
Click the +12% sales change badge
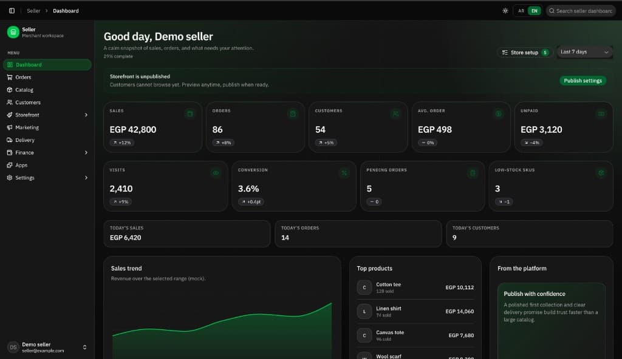point(121,143)
